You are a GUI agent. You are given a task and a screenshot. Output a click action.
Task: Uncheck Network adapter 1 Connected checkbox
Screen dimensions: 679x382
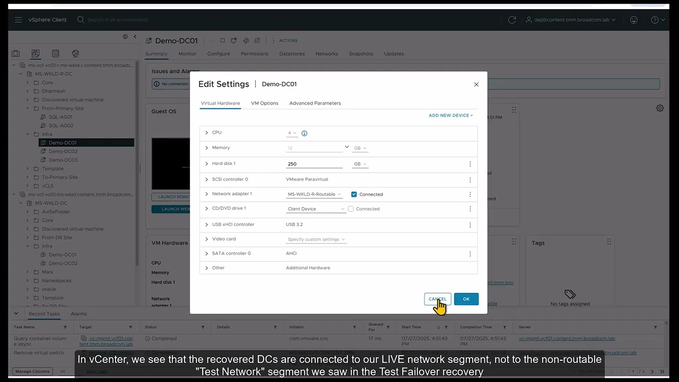click(354, 194)
